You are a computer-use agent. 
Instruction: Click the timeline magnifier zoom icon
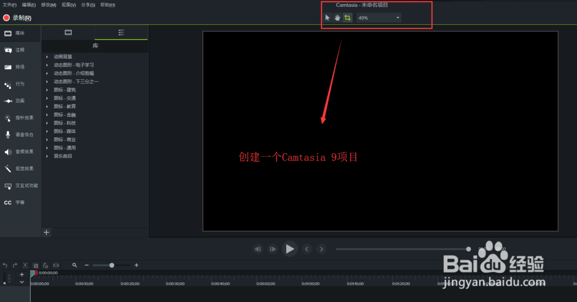click(x=74, y=265)
